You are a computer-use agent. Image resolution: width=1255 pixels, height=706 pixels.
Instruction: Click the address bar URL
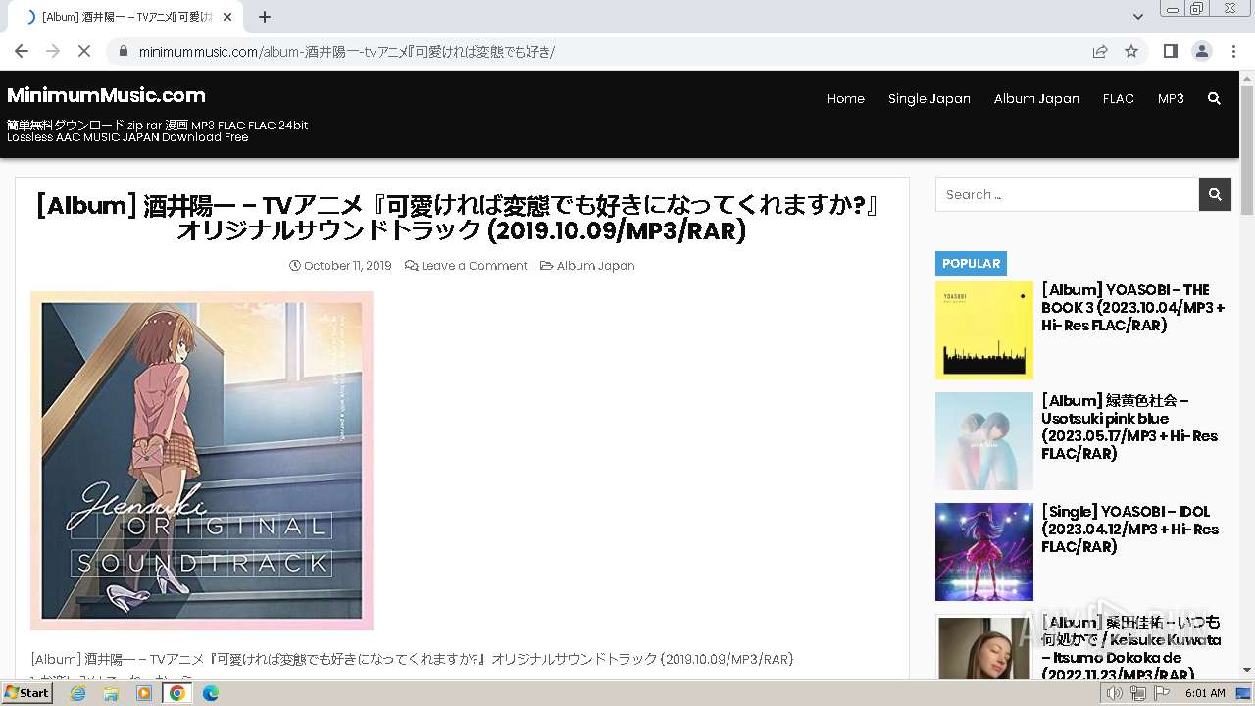point(347,52)
